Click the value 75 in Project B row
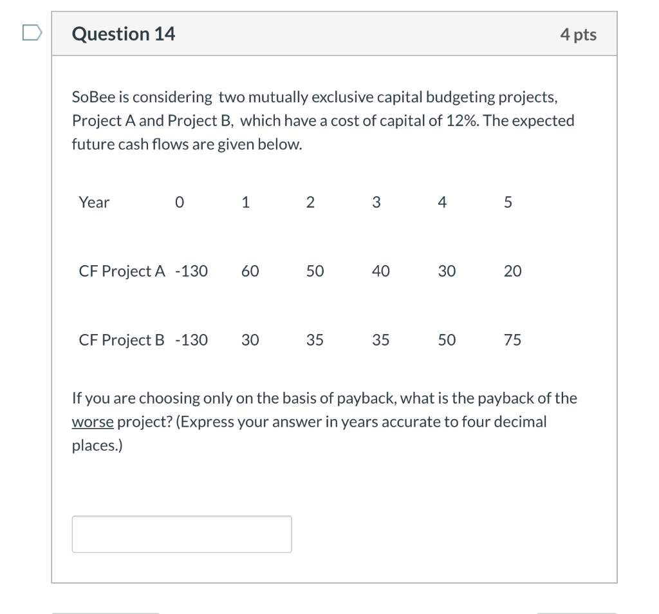This screenshot has width=659, height=614. (x=512, y=340)
